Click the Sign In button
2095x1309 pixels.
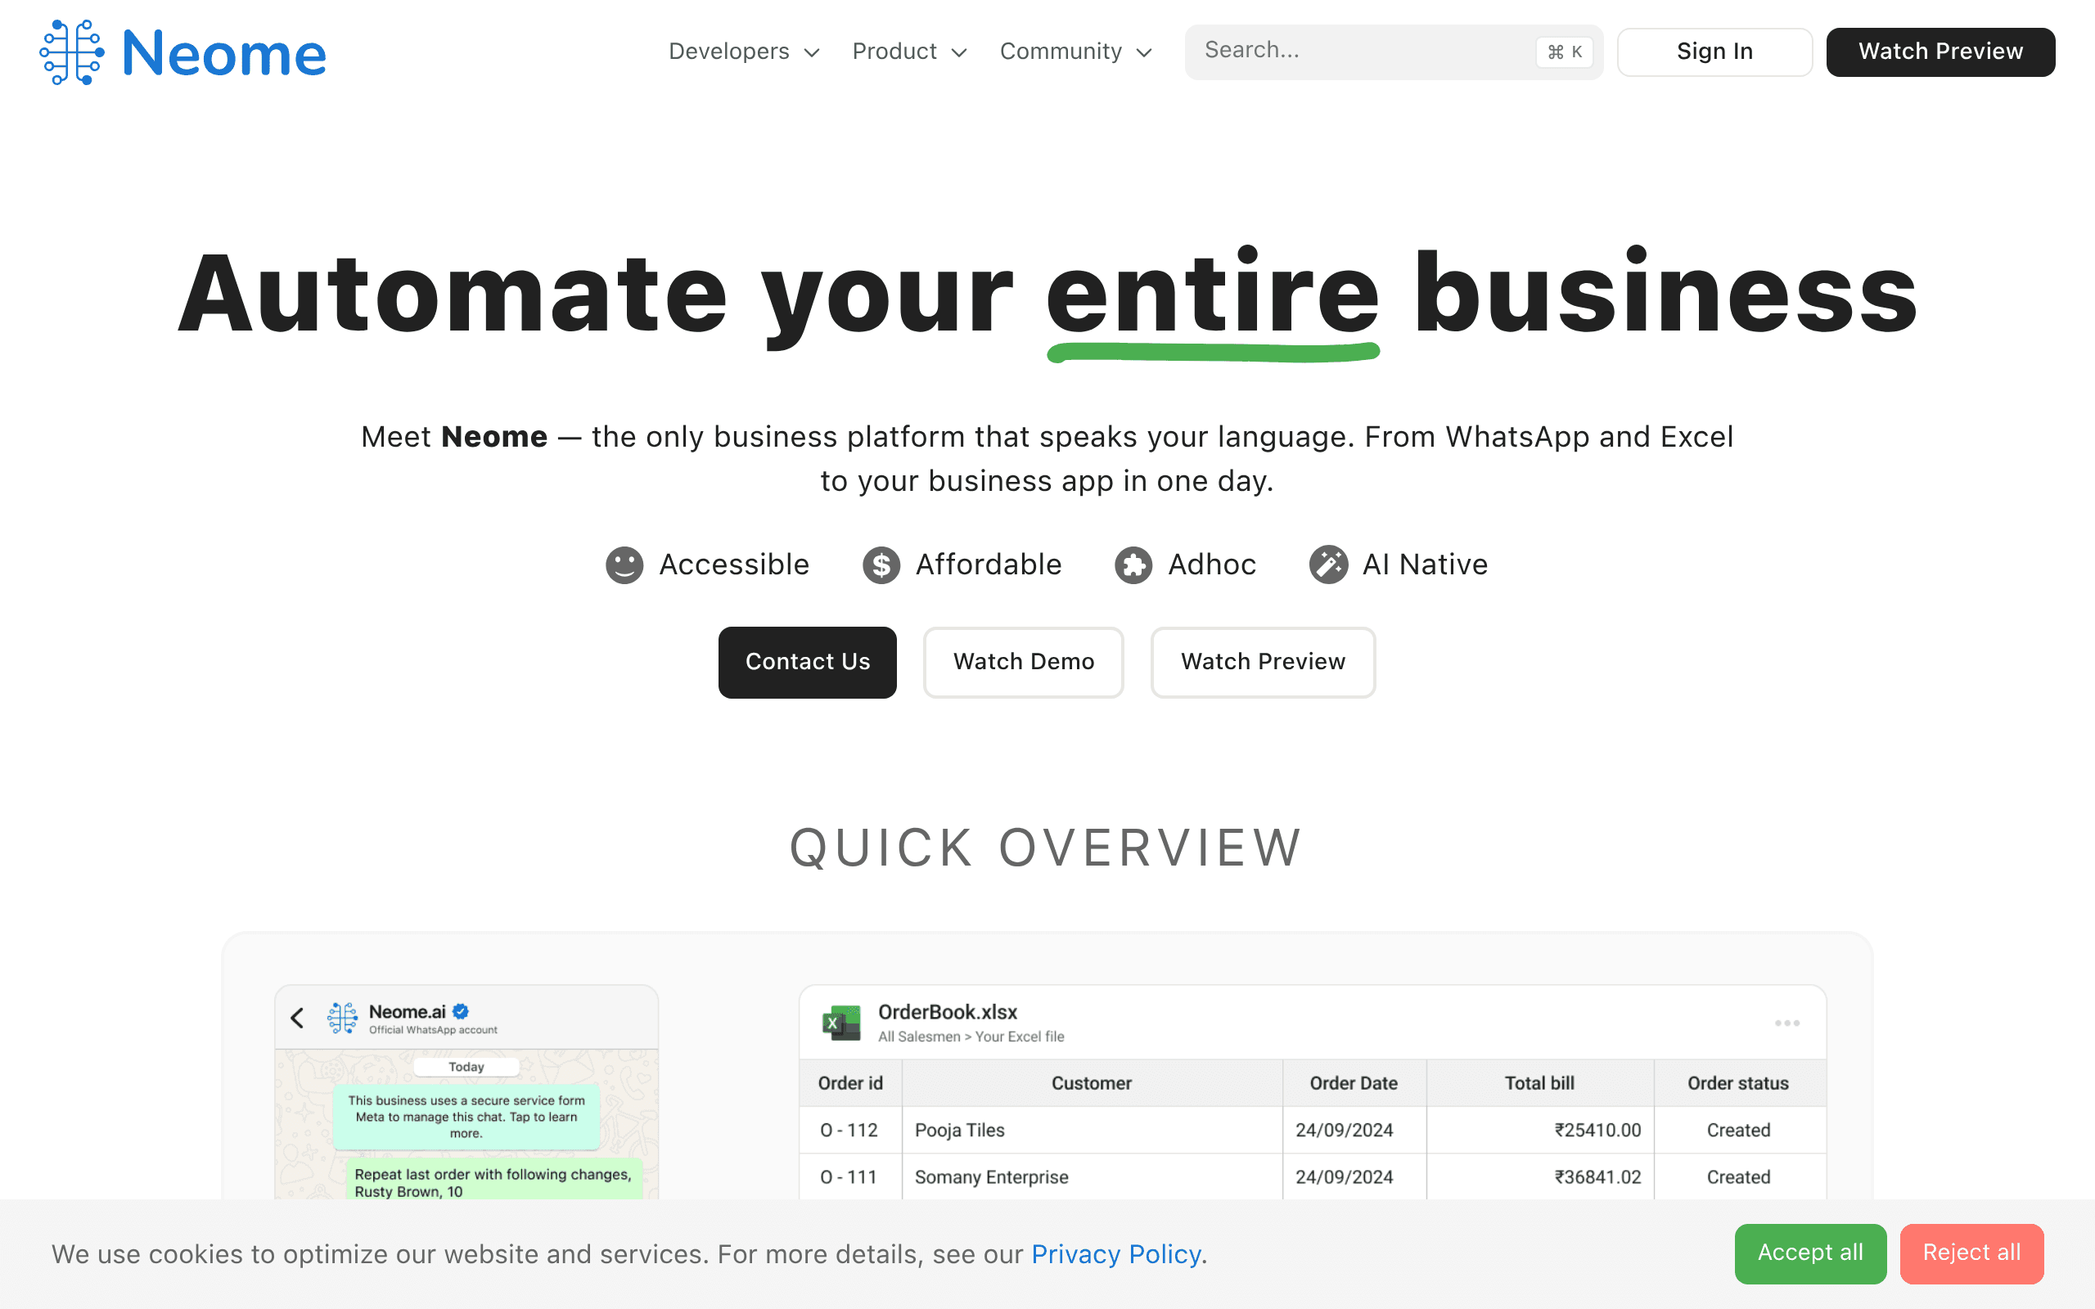[1714, 52]
